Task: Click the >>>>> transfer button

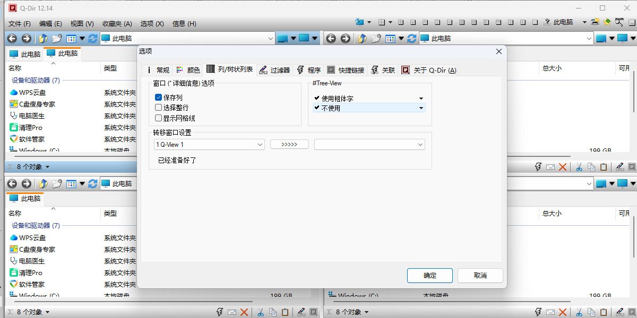Action: 289,144
